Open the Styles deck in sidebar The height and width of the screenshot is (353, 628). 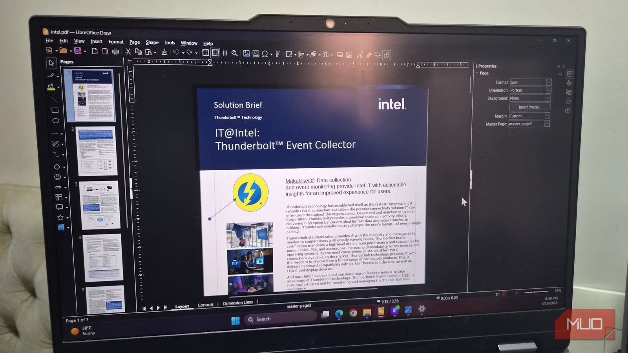click(x=569, y=83)
